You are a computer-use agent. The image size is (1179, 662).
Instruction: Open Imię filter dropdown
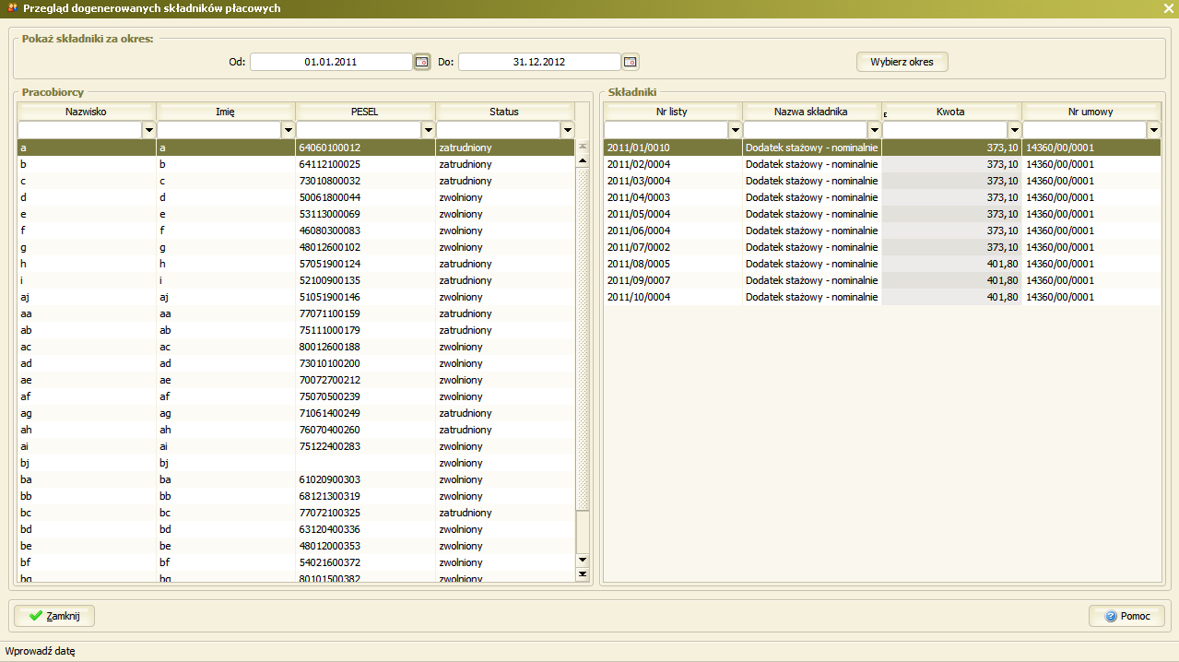(289, 130)
